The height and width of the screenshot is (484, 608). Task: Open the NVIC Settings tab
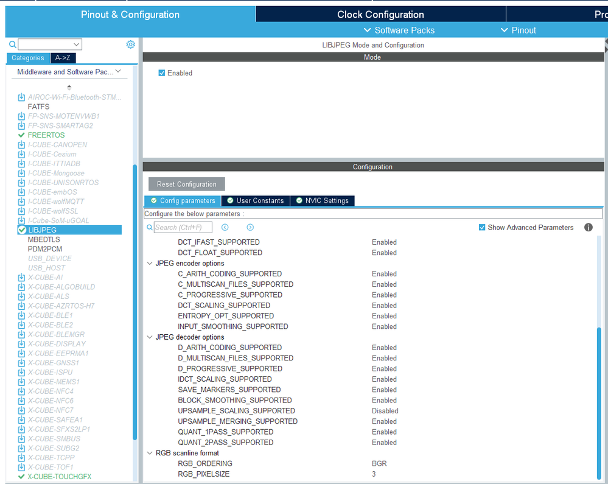click(x=322, y=200)
